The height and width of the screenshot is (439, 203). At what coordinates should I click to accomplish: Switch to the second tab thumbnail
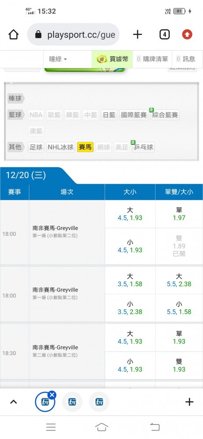click(72, 402)
